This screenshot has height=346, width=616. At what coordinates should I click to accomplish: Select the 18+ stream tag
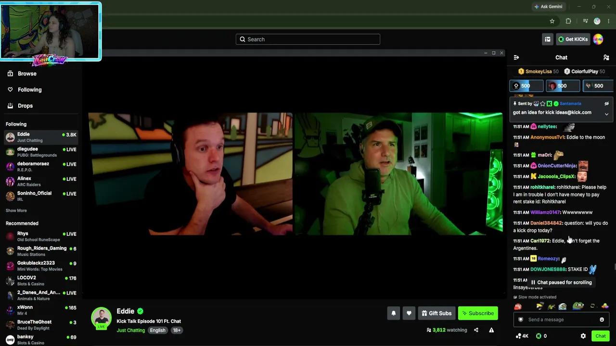177,330
